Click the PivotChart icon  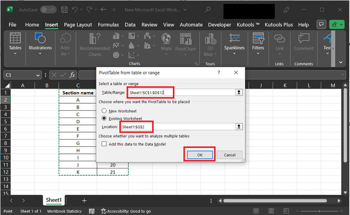(x=186, y=43)
